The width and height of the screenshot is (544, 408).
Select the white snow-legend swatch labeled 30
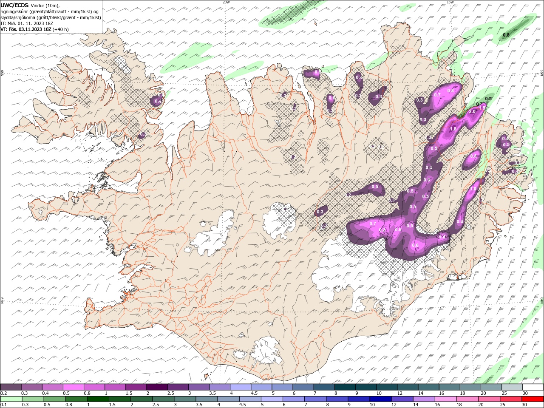tap(533, 387)
